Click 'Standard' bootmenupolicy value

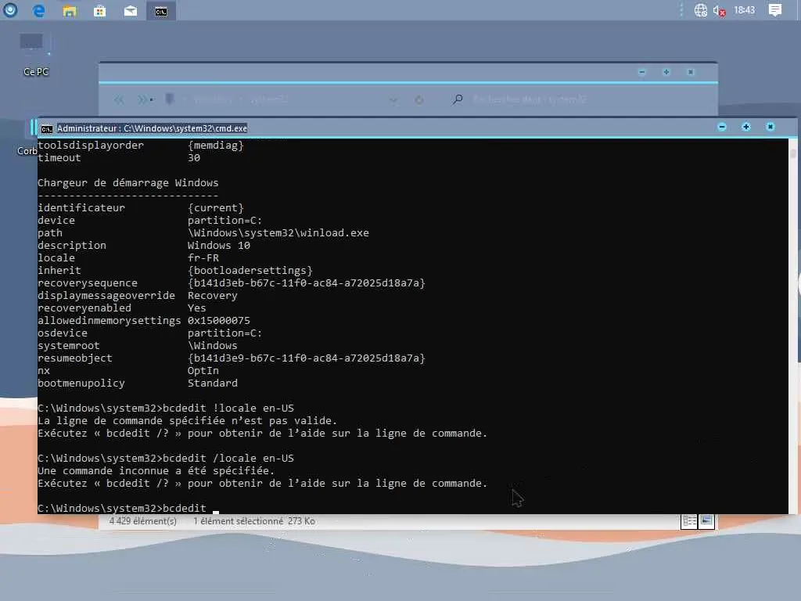[x=213, y=383]
